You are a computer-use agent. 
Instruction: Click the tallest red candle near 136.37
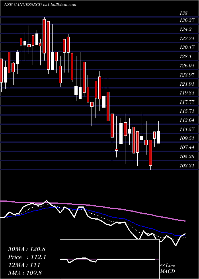[48, 45]
